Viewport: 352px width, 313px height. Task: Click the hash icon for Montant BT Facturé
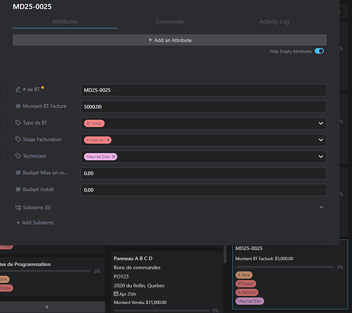point(18,106)
